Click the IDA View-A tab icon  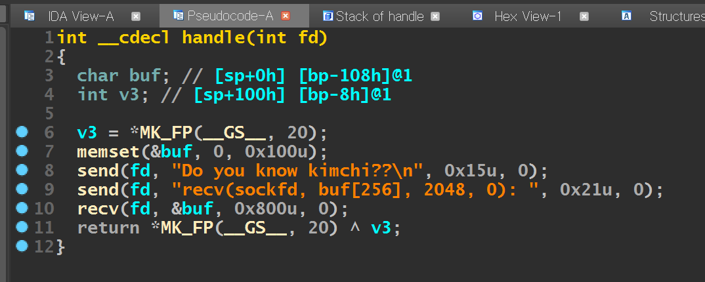30,16
